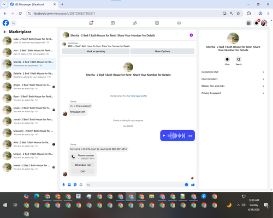Expand the Customize chat section

[233, 72]
